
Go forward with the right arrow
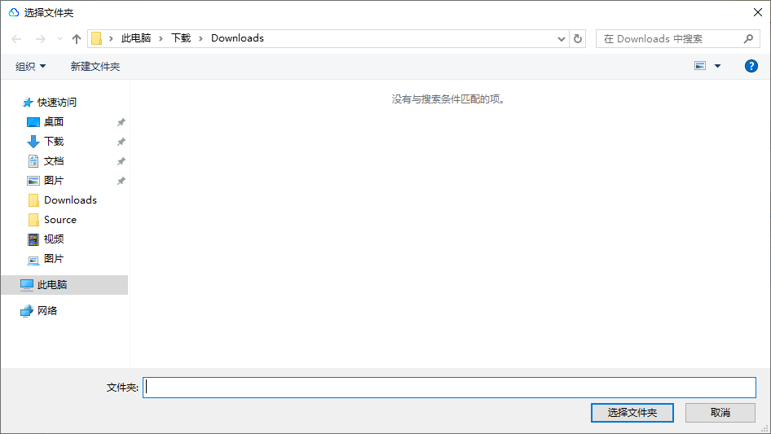coord(40,39)
